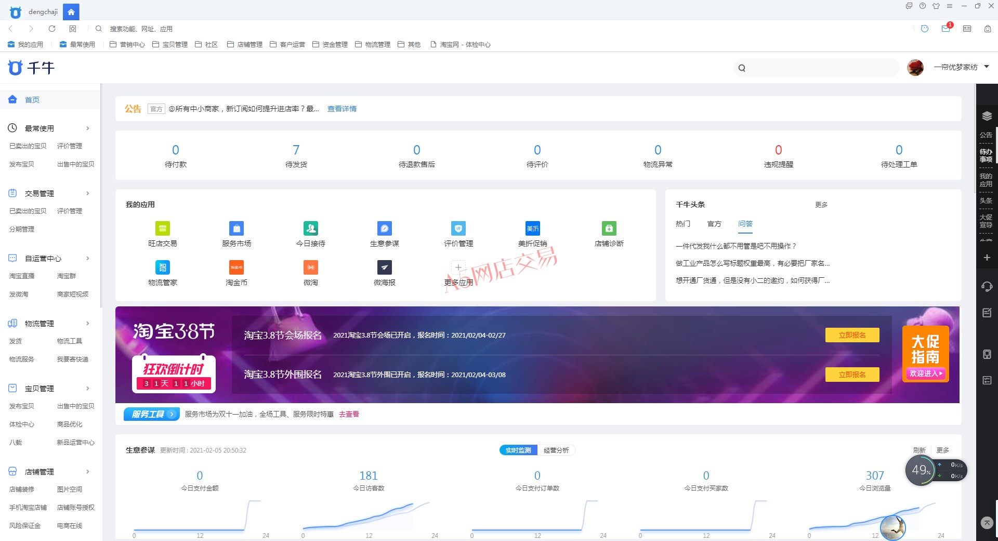The height and width of the screenshot is (541, 998).
Task: Click the home tab icon in title bar
Action: click(71, 11)
